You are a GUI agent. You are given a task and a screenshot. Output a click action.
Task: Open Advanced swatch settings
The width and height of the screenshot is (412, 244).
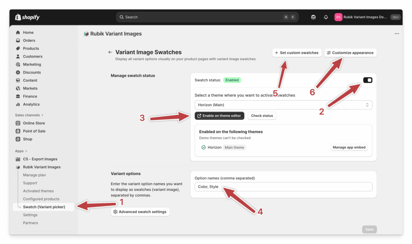point(140,212)
